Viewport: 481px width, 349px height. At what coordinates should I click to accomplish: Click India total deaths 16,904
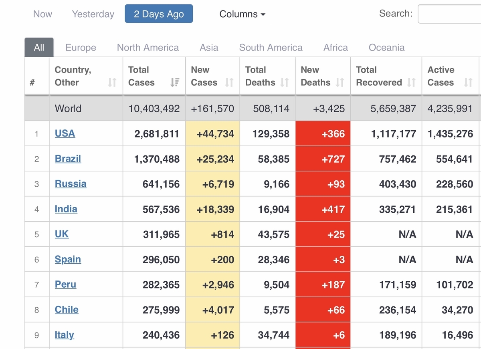[x=274, y=210]
